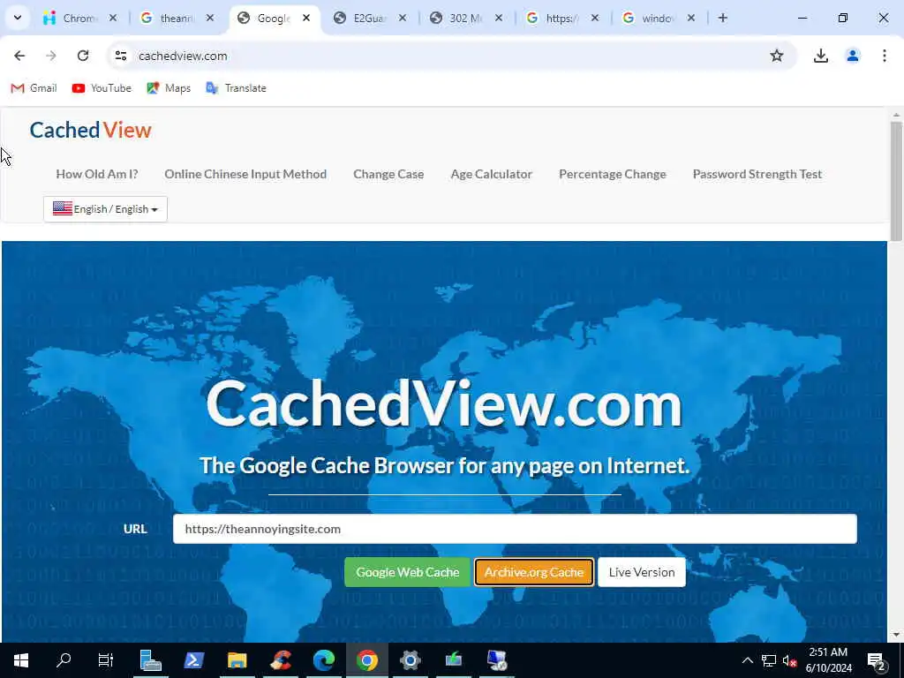Click the URL input field
The height and width of the screenshot is (678, 904).
click(515, 529)
